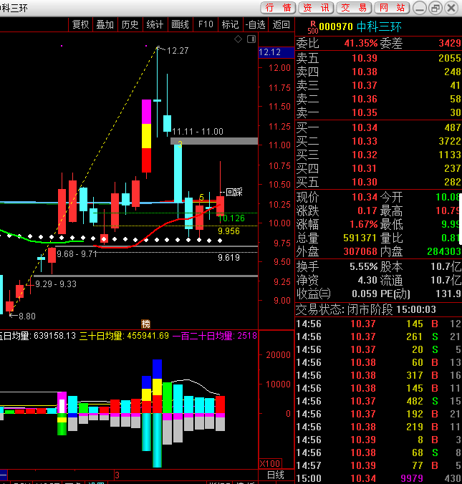Click the white 9.619 level value
Screen dimensions: 462x484
[x=228, y=258]
